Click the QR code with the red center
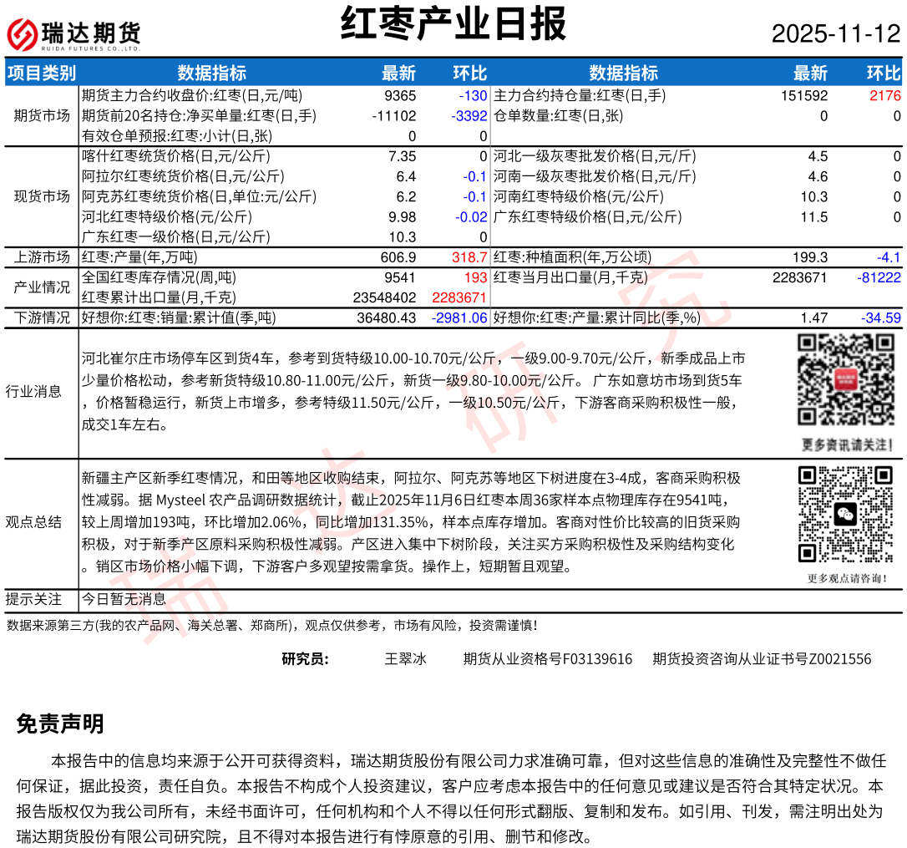The height and width of the screenshot is (848, 907). click(844, 379)
